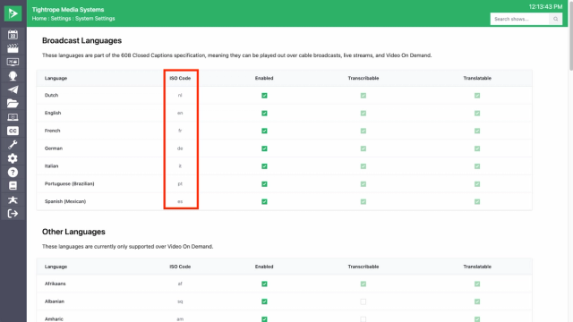Toggle Enabled checkbox for English
This screenshot has width=573, height=322.
(264, 114)
